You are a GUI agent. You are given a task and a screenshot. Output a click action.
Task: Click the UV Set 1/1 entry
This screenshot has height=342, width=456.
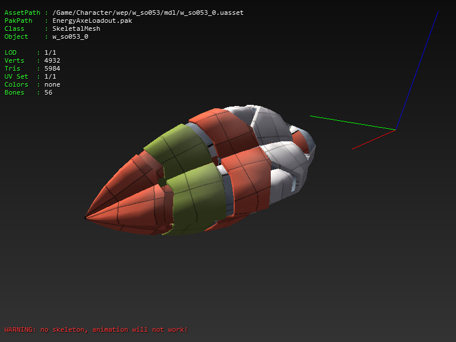[48, 76]
